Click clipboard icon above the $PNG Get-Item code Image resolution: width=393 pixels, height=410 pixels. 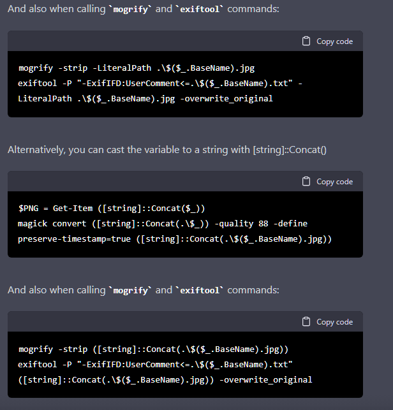point(306,181)
